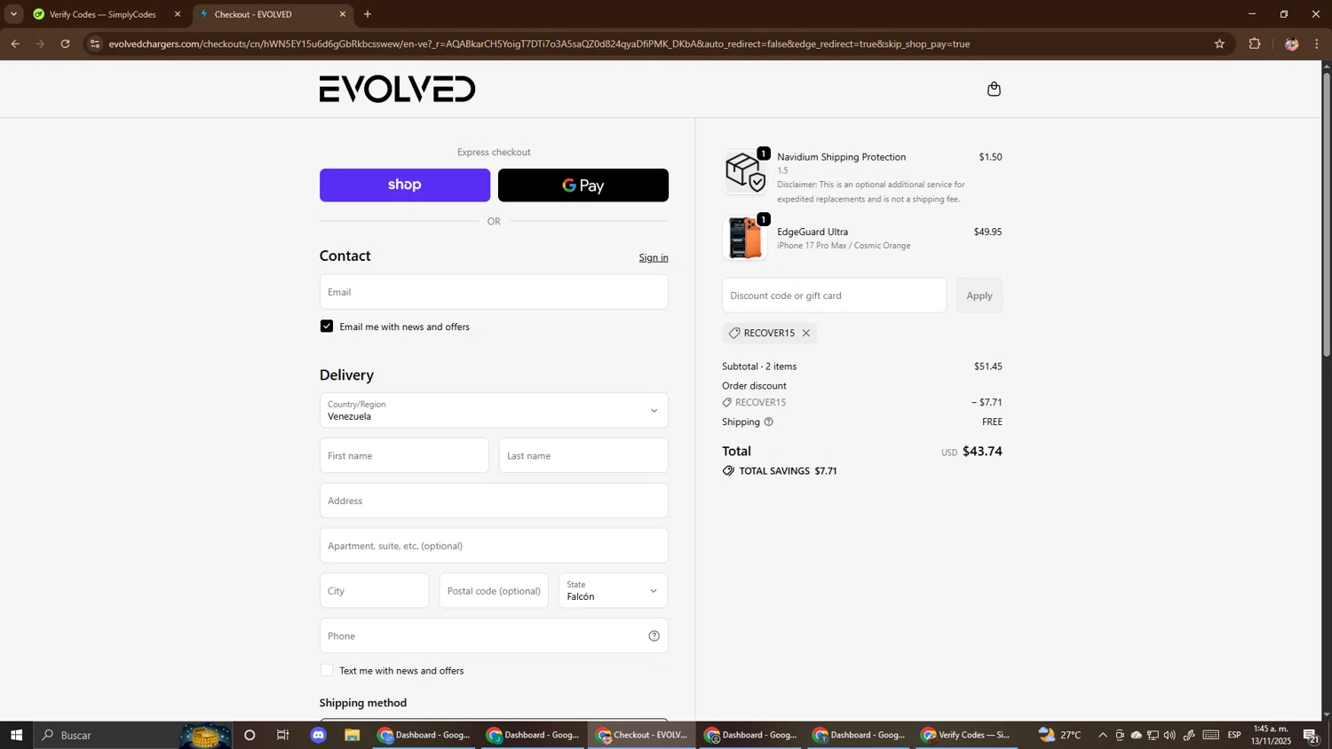1332x749 pixels.
Task: Click the shipping info help icon
Action: click(x=769, y=422)
